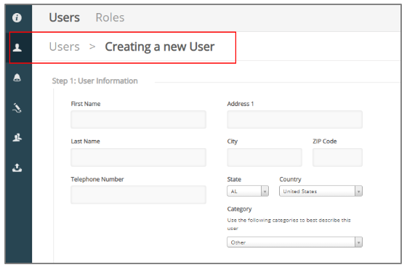Focus the City input field
The image size is (407, 270).
(265, 157)
